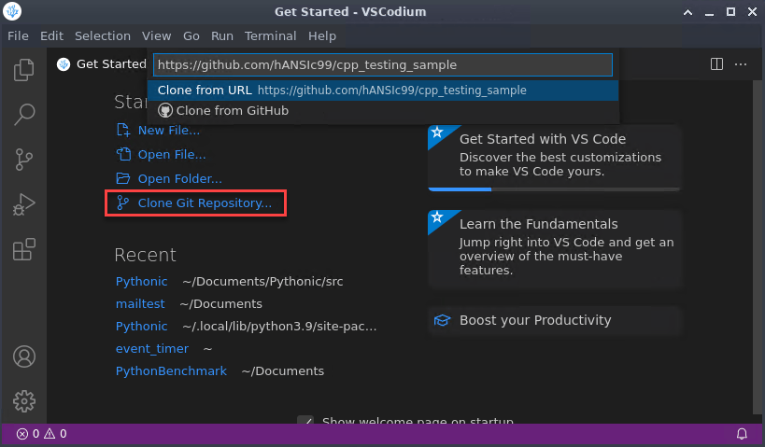Click errors and warnings status indicator

tap(41, 434)
